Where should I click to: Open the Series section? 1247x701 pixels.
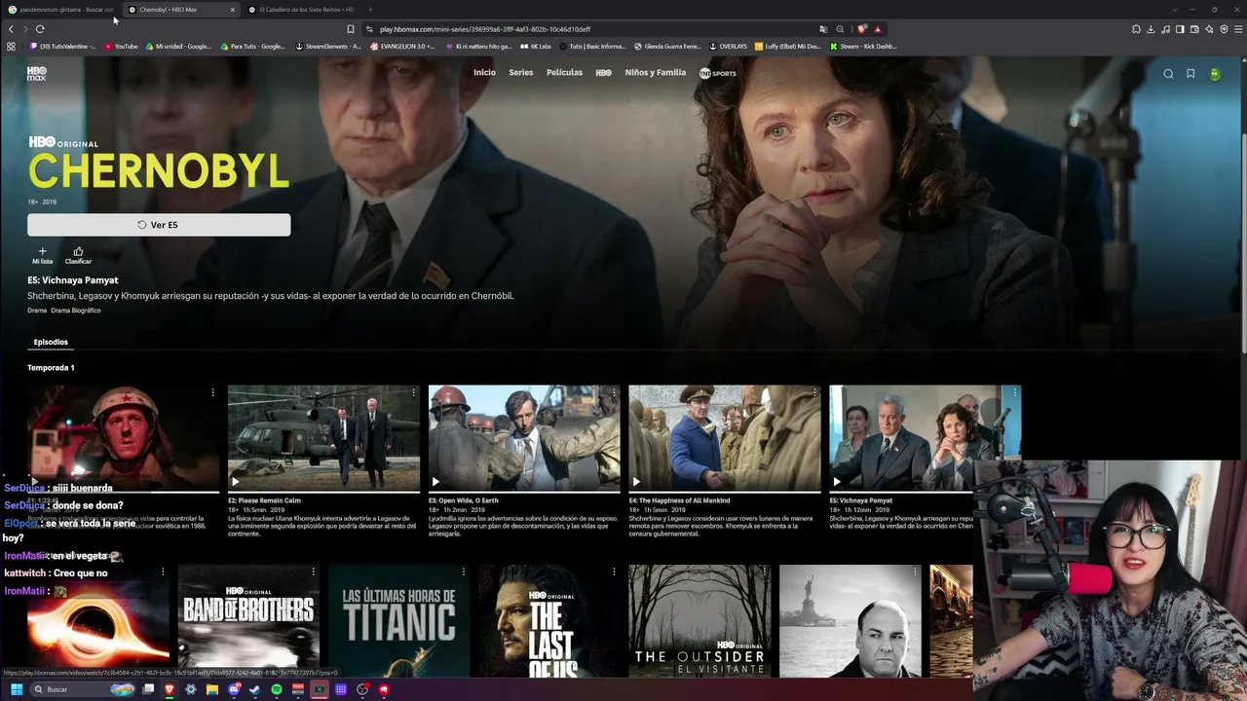pyautogui.click(x=521, y=73)
